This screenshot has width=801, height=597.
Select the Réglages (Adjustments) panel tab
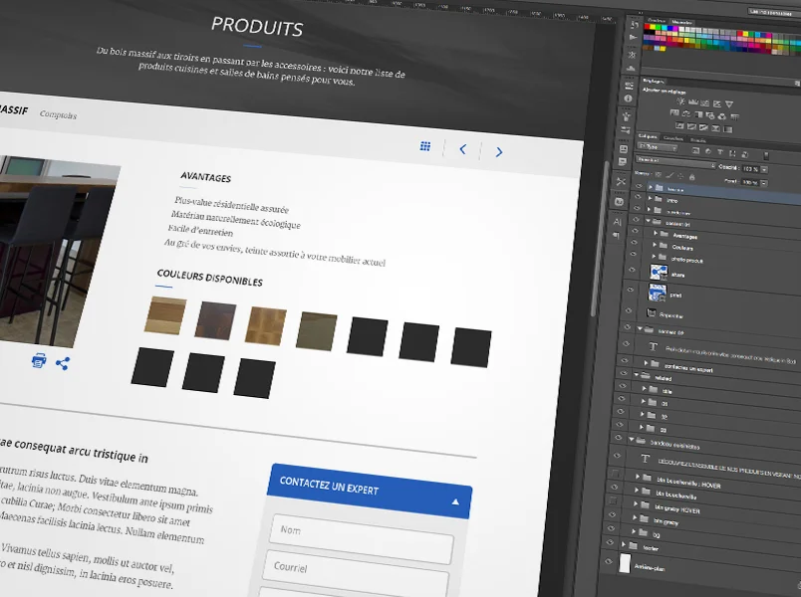pos(653,81)
